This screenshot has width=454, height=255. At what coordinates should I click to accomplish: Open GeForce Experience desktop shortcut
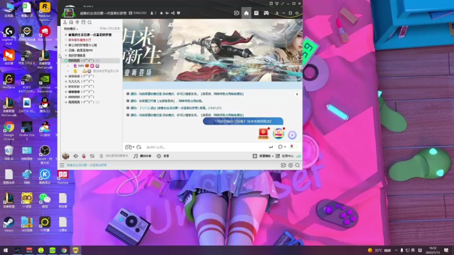click(45, 83)
